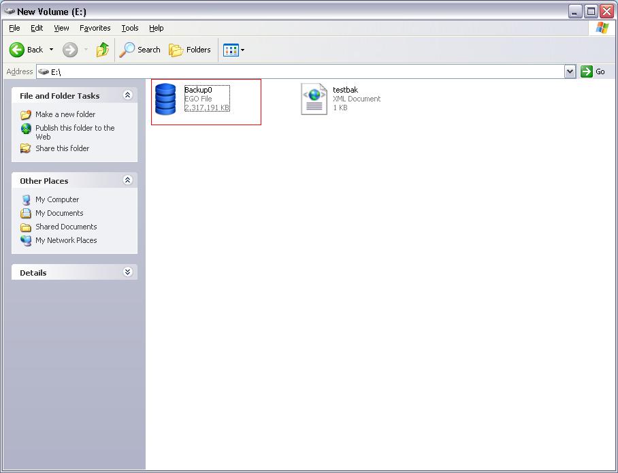Click the My Network Places icon

[26, 240]
